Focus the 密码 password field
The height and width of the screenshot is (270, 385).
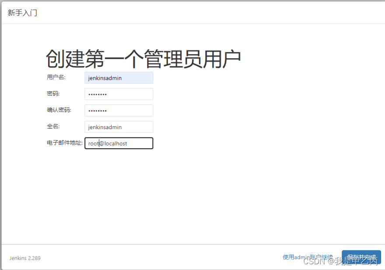coord(119,94)
